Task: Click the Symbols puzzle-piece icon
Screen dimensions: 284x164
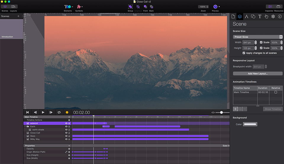Action: pyautogui.click(x=79, y=7)
